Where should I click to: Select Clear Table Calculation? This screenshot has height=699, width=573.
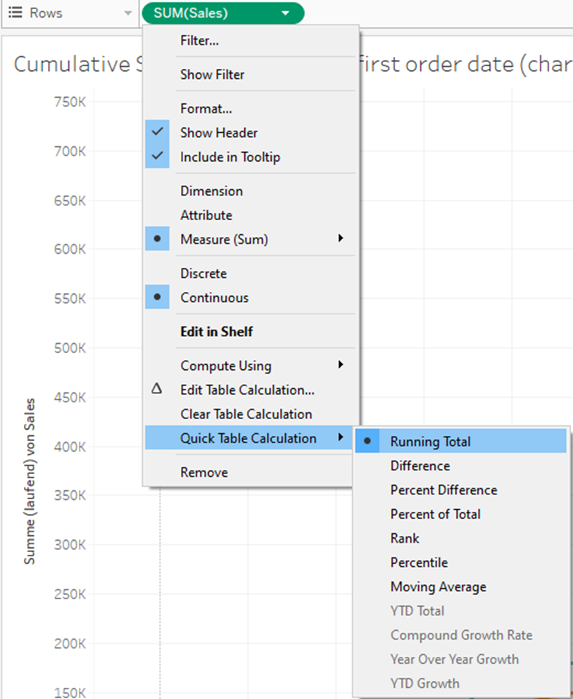coord(246,414)
